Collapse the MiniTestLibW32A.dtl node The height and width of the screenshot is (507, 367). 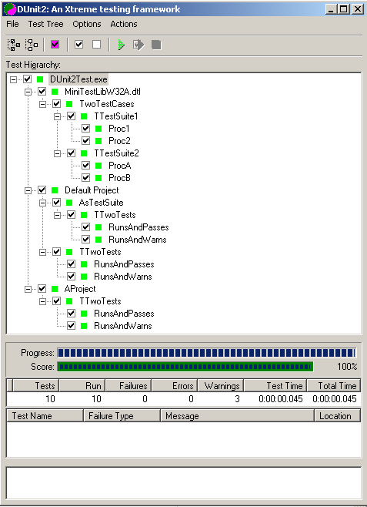(x=28, y=92)
